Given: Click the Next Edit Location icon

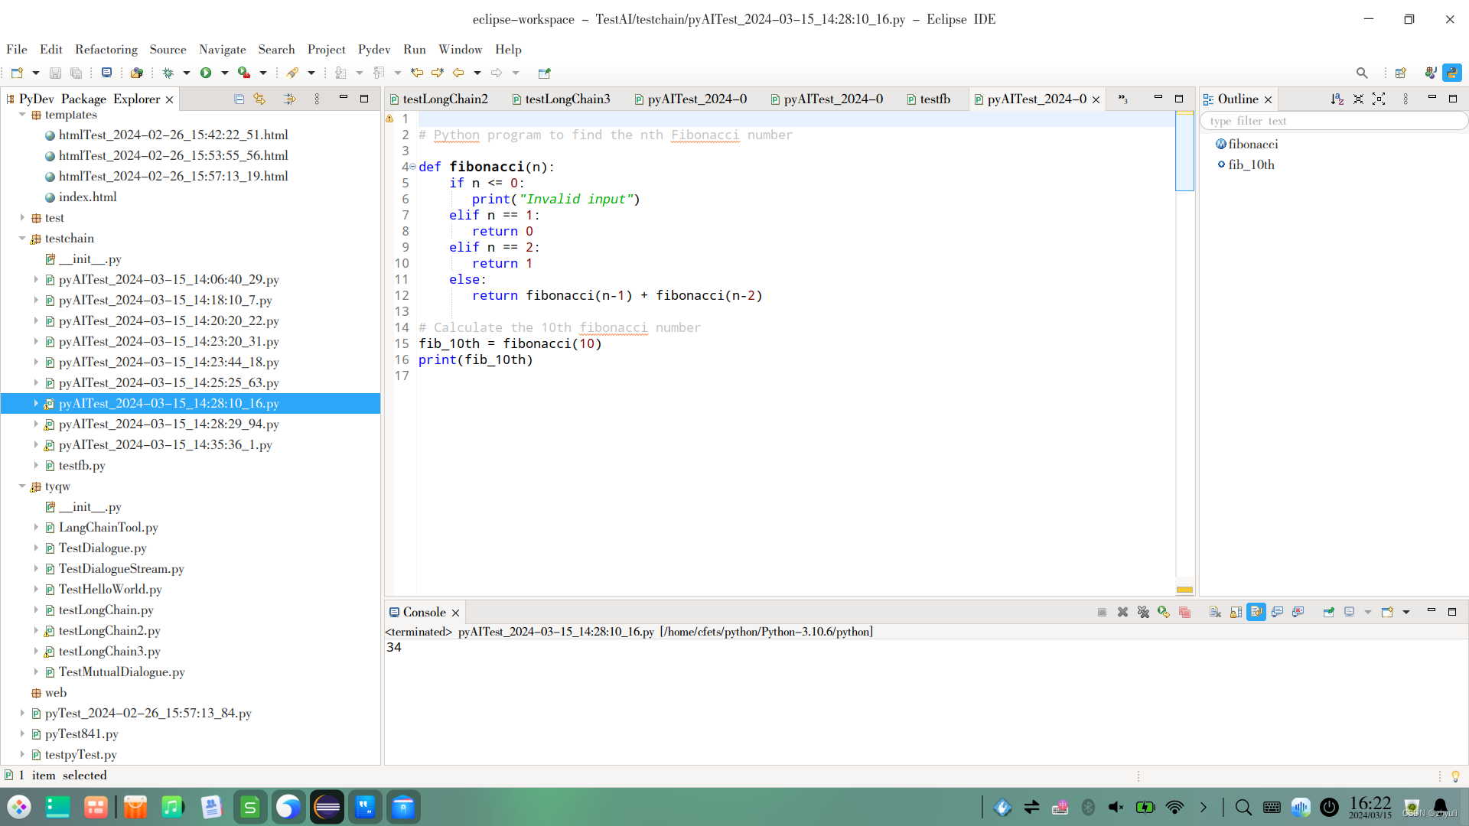Looking at the screenshot, I should coord(438,73).
